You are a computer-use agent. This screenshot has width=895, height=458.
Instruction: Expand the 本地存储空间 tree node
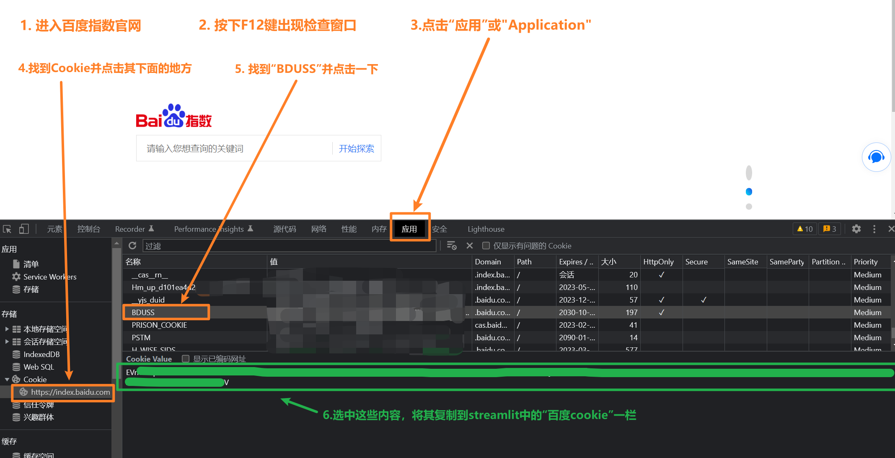pyautogui.click(x=7, y=329)
